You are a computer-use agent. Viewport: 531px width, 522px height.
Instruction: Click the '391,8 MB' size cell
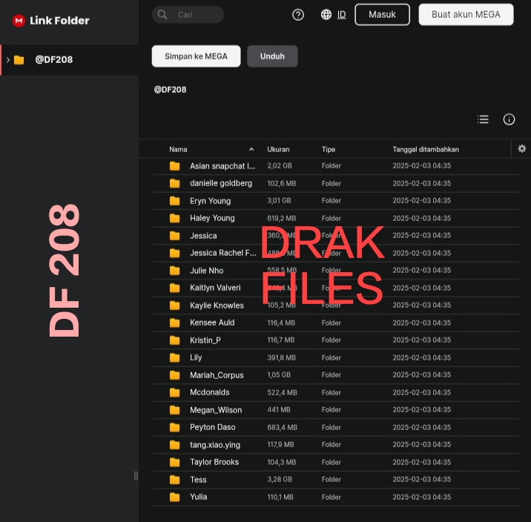click(281, 357)
